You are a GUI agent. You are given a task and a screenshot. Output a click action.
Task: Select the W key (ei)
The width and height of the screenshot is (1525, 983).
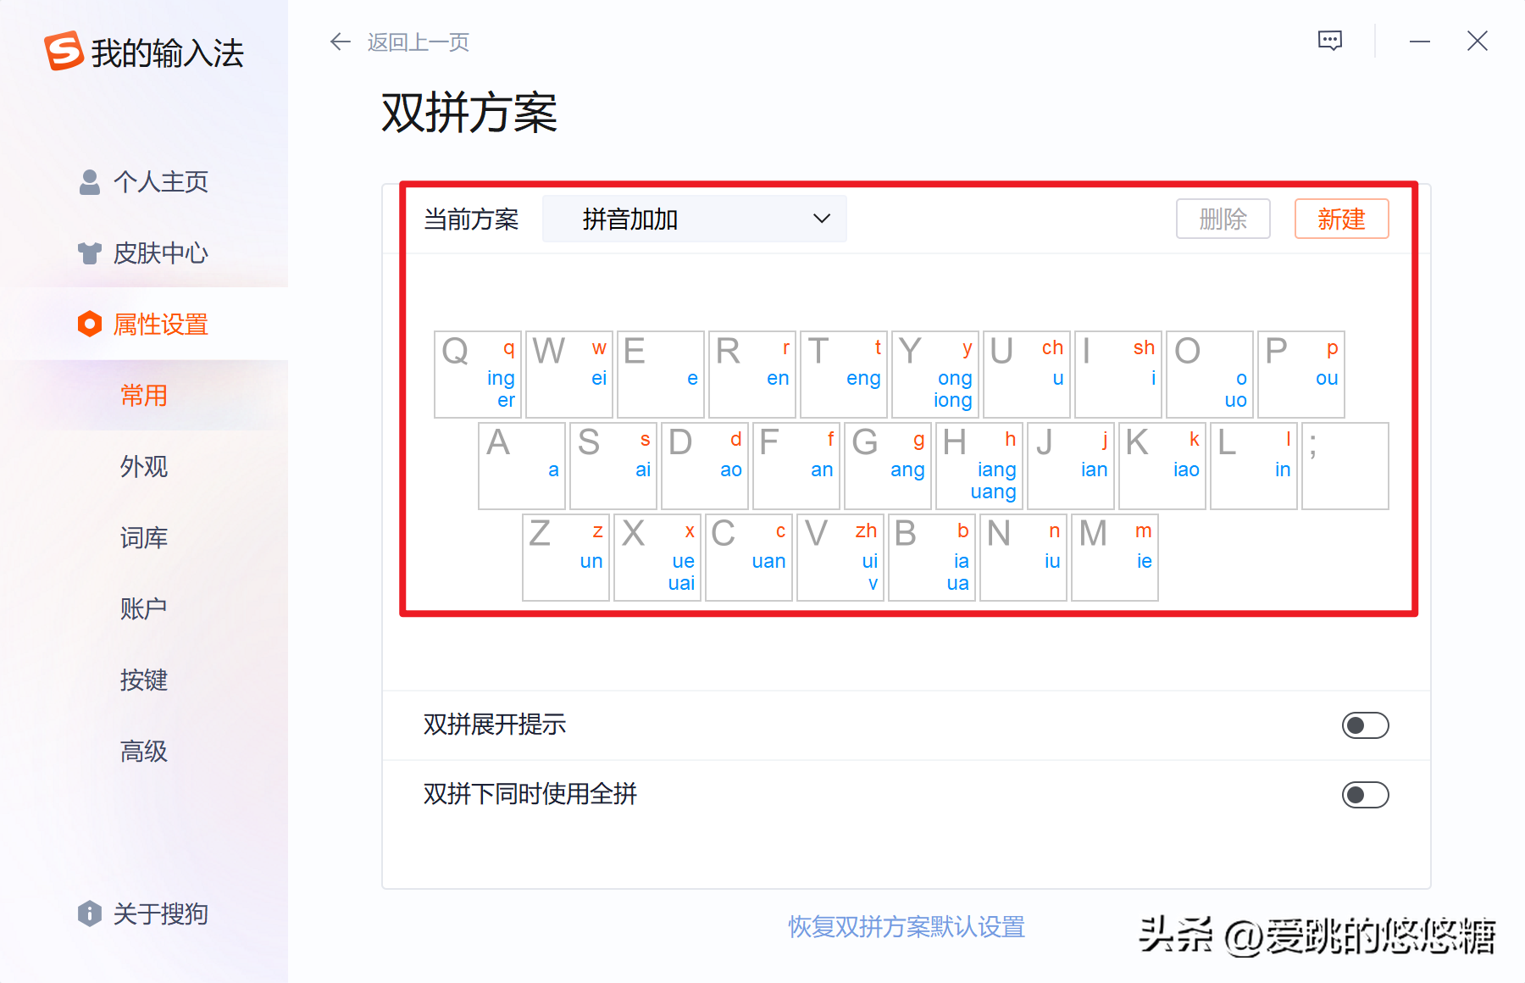point(569,375)
